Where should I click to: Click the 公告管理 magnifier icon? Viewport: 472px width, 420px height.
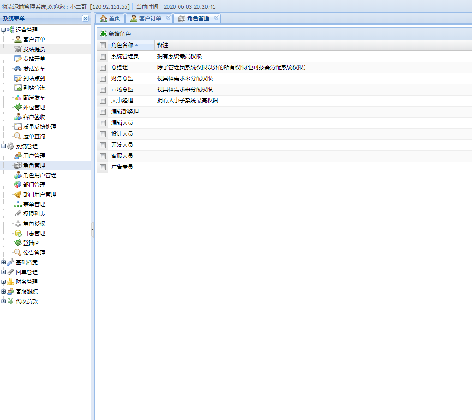(18, 252)
